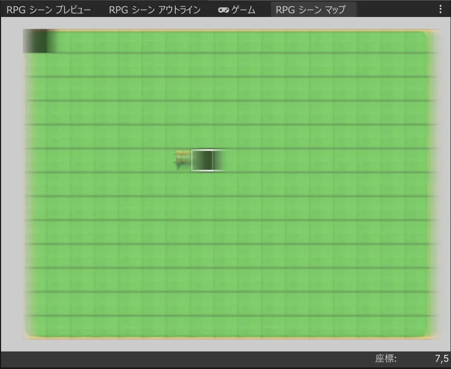Image resolution: width=451 pixels, height=369 pixels.
Task: Click the 座標 label in the status bar
Action: (386, 358)
